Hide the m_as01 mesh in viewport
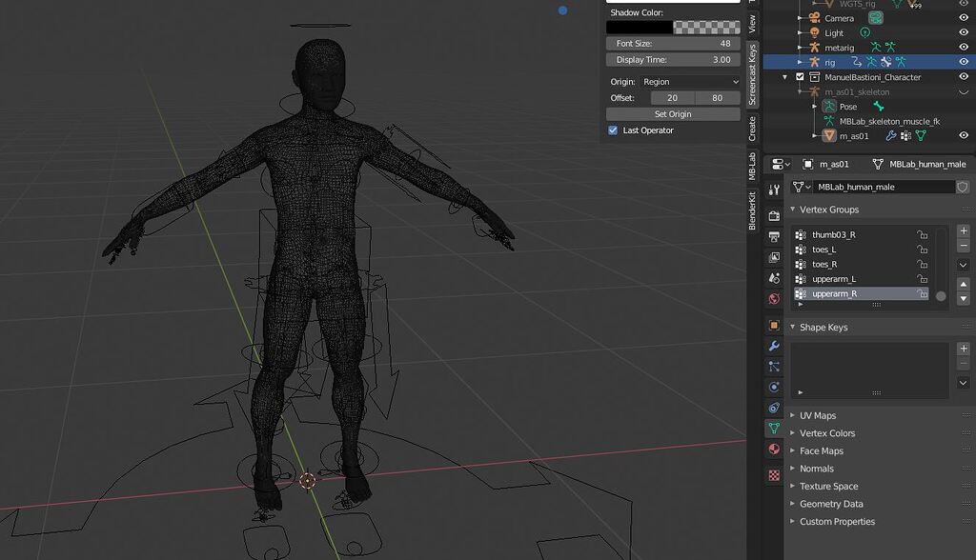 pos(964,135)
